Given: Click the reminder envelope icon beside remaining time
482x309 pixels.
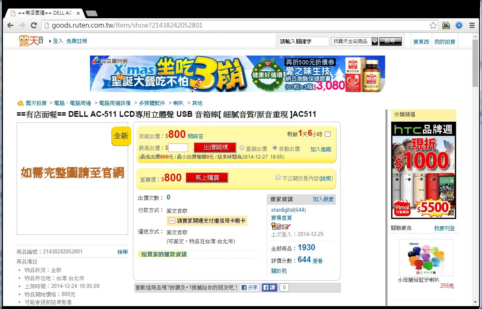Looking at the screenshot, I should coord(328,134).
